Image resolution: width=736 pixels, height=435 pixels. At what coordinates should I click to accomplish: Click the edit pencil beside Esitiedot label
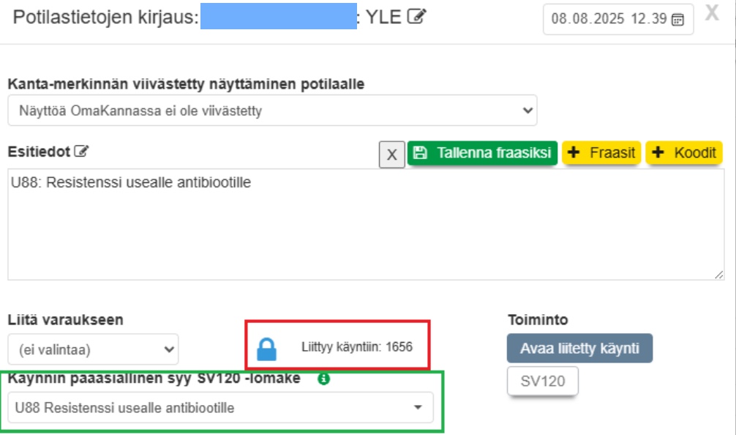pyautogui.click(x=82, y=152)
